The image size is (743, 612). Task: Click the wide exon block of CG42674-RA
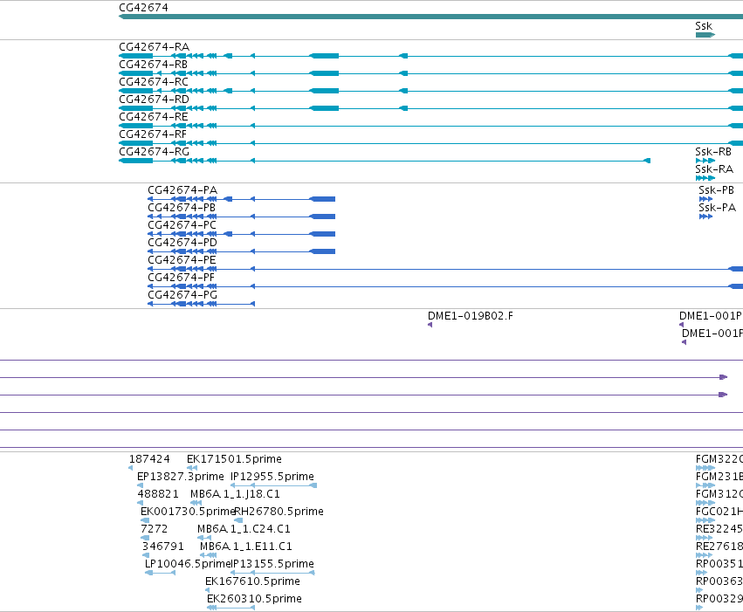pyautogui.click(x=324, y=57)
